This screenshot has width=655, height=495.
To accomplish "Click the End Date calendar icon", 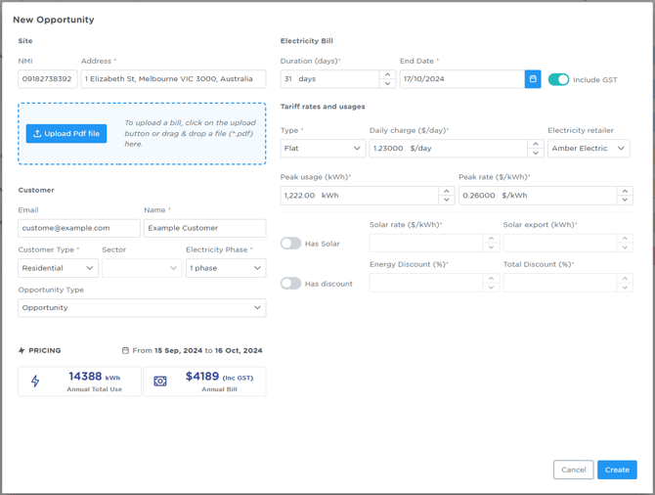I will 533,79.
